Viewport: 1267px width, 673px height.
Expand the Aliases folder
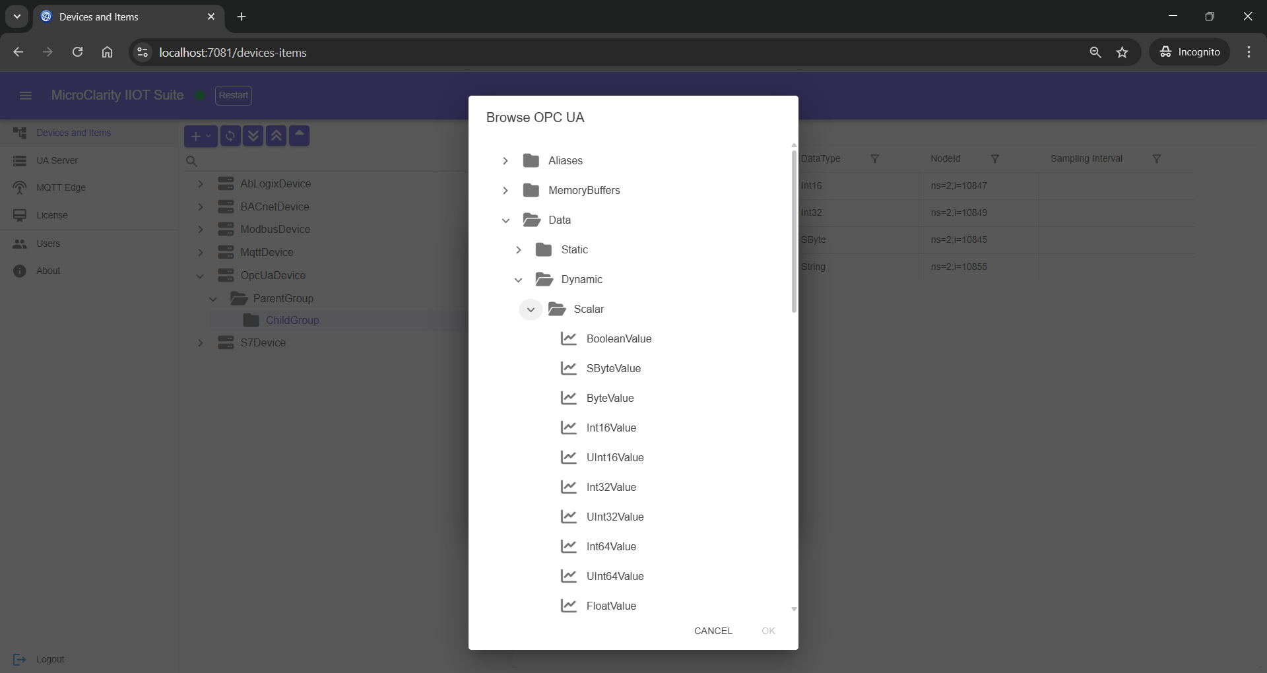pos(505,160)
